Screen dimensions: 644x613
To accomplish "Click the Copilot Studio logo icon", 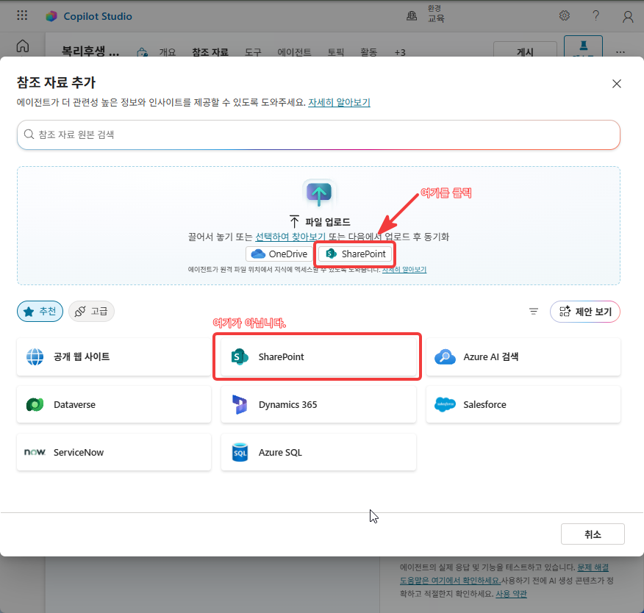I will click(x=51, y=16).
